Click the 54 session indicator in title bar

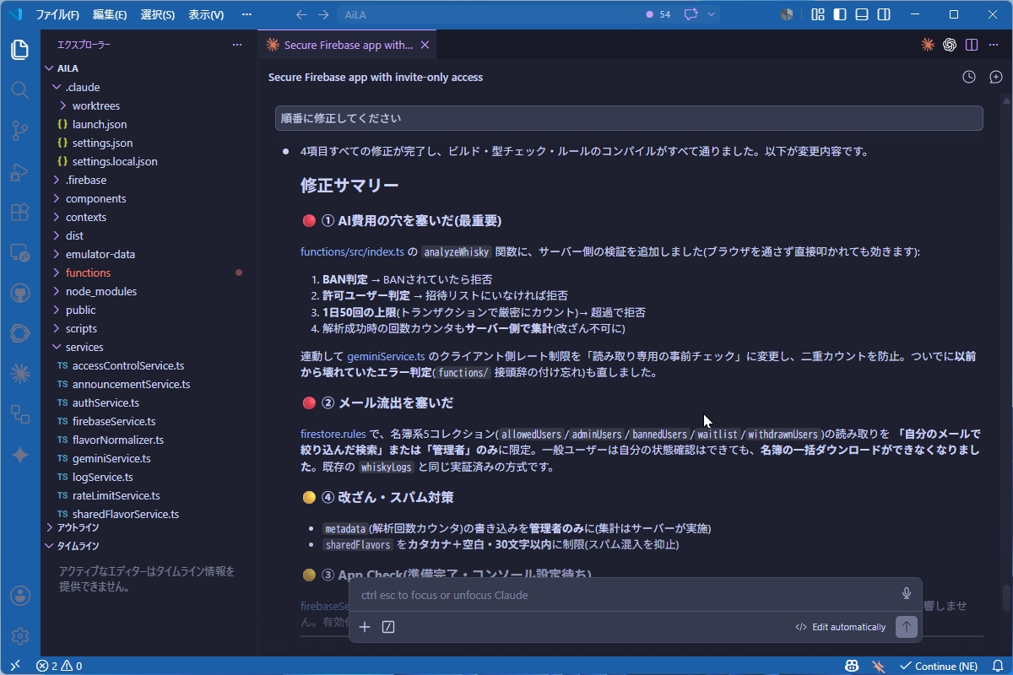[x=658, y=14]
